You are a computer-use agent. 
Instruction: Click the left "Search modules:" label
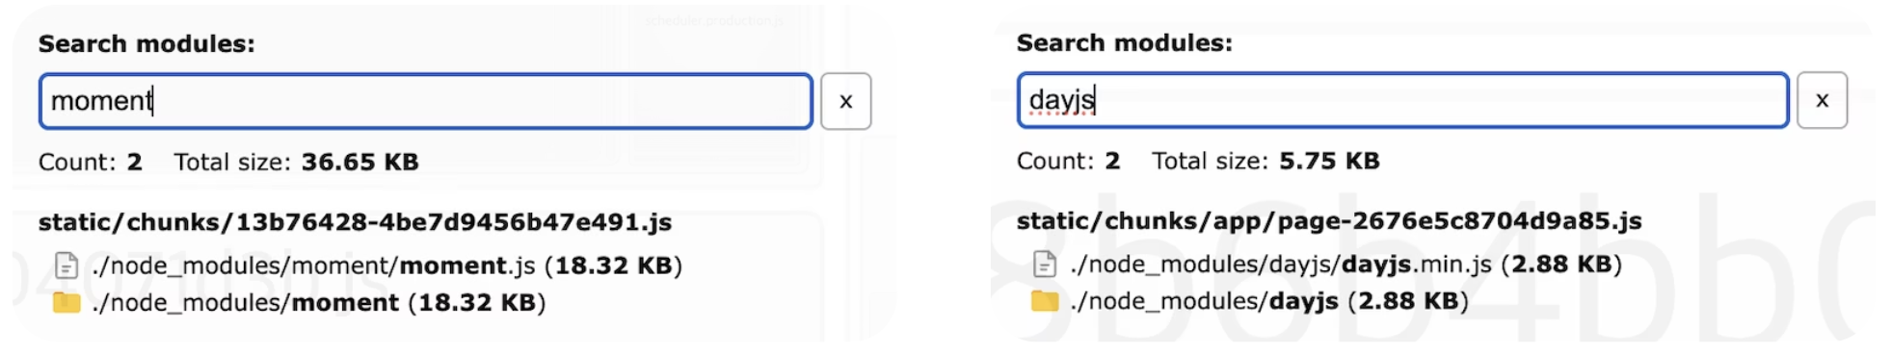146,44
